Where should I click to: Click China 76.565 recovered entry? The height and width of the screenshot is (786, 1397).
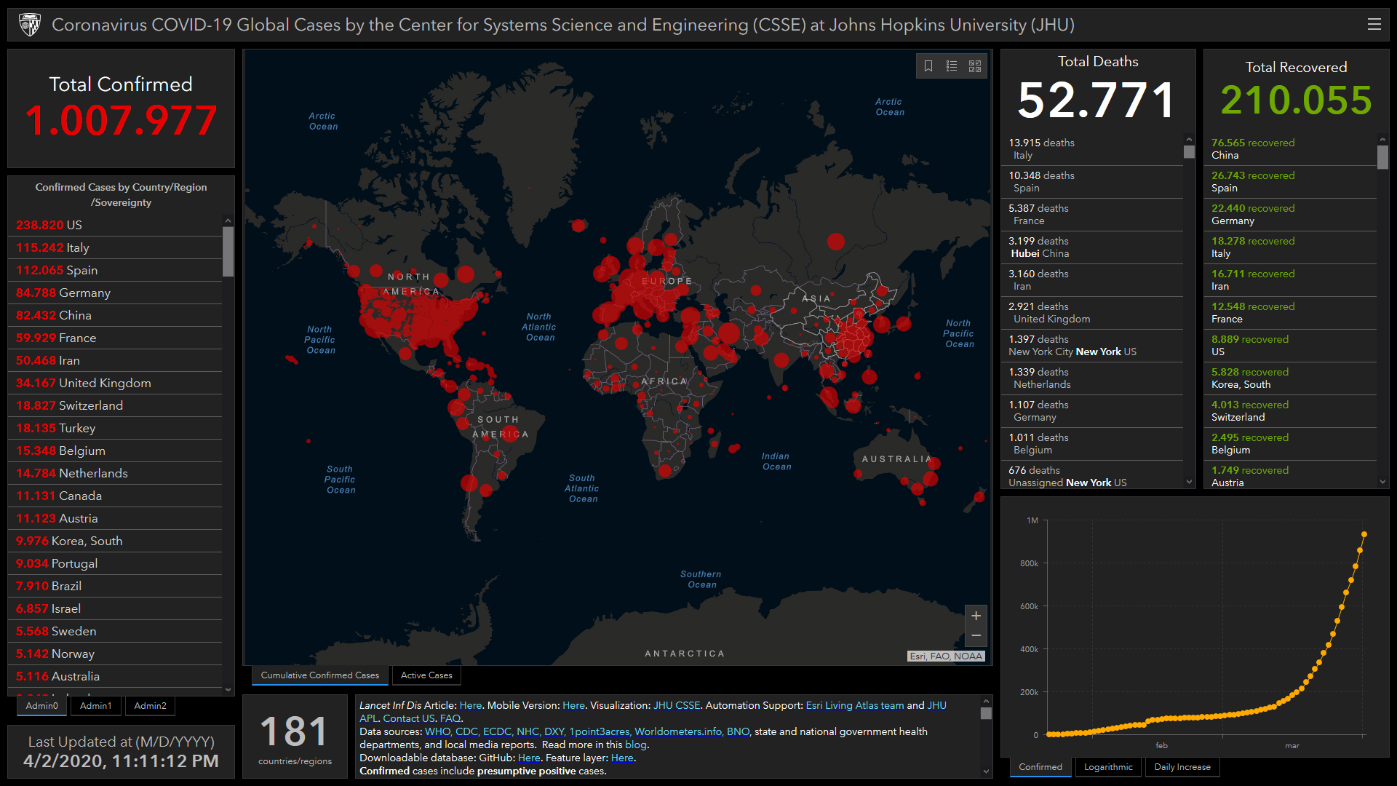coord(1291,149)
